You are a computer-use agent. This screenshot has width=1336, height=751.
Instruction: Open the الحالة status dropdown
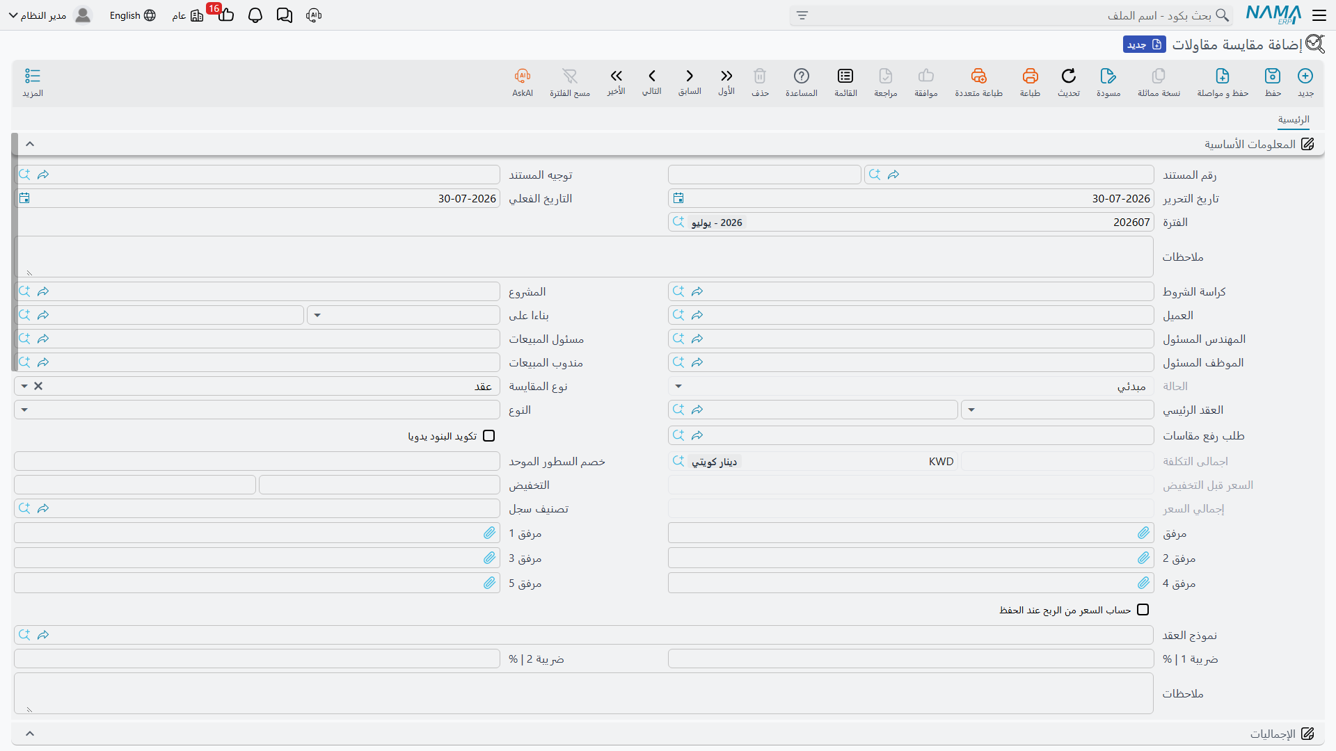(x=678, y=387)
